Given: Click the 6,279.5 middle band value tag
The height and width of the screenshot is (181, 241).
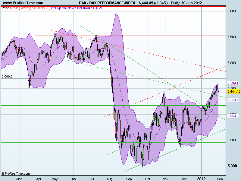Looking at the screenshot, I should (233, 100).
